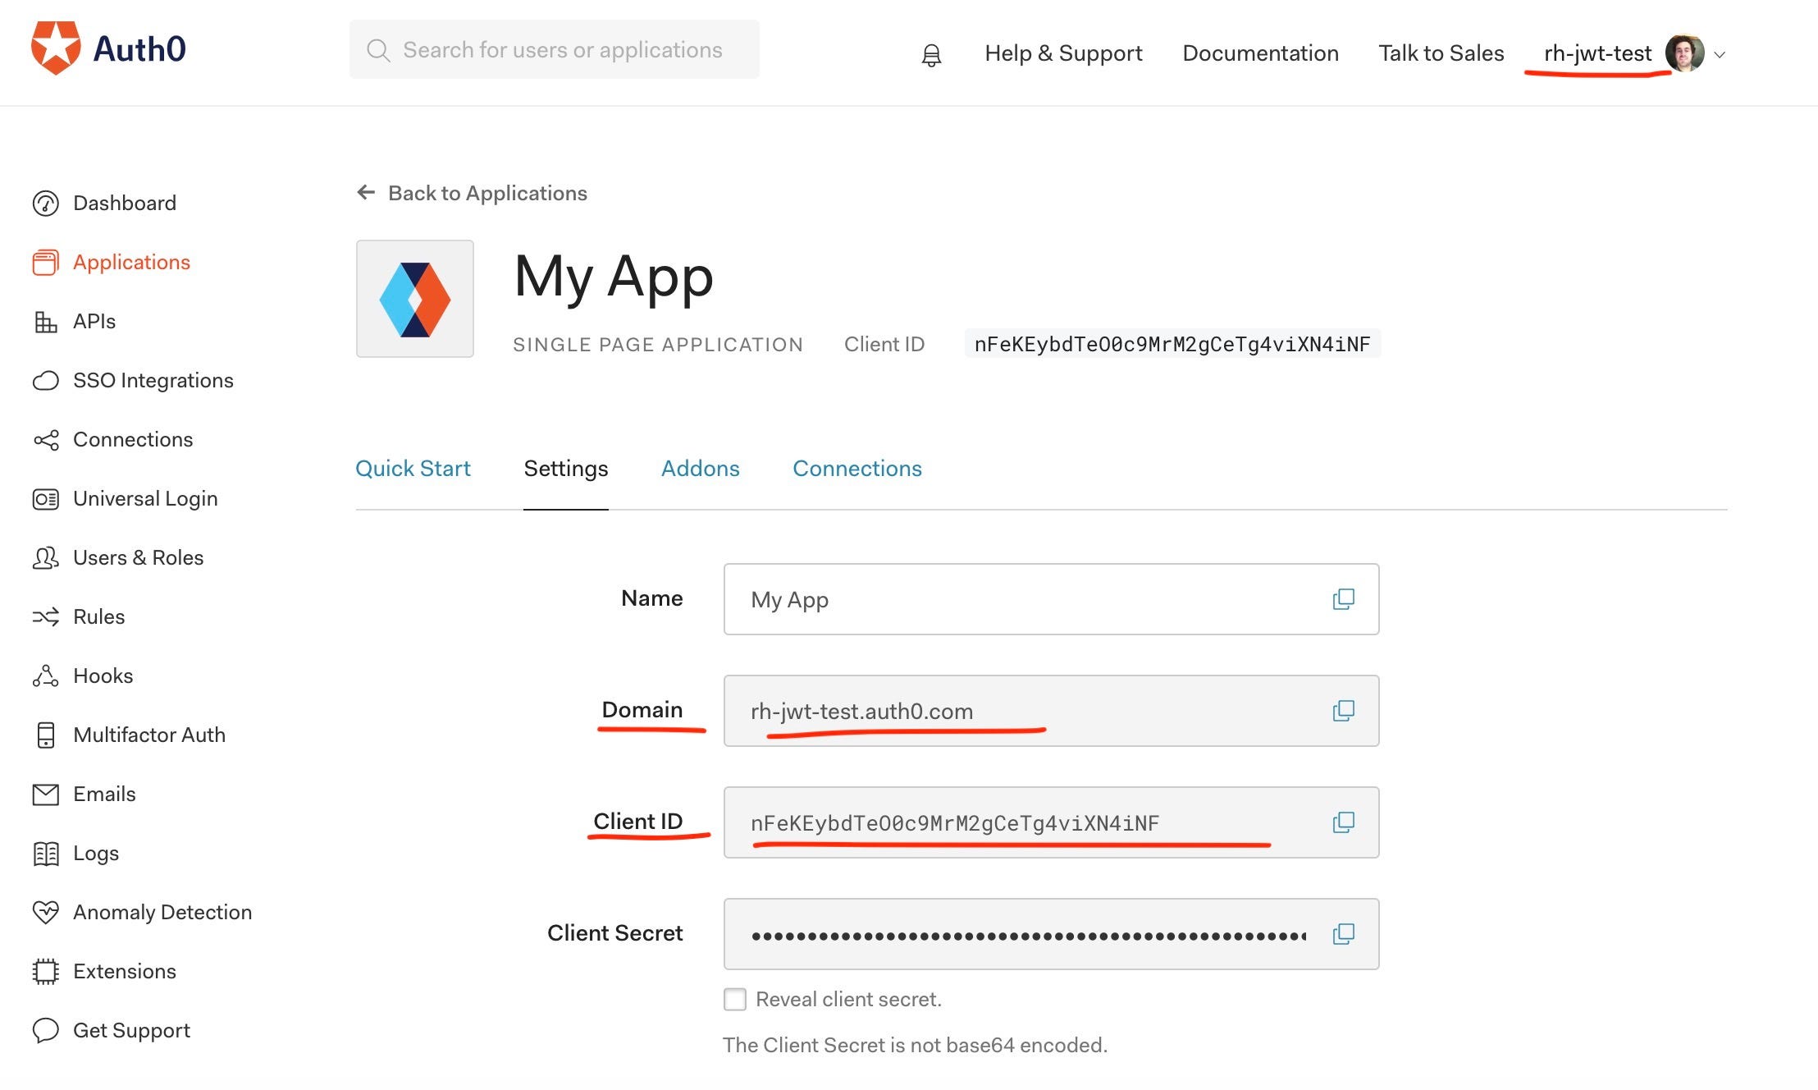The height and width of the screenshot is (1090, 1818).
Task: Switch to the Connections tab
Action: click(x=856, y=468)
